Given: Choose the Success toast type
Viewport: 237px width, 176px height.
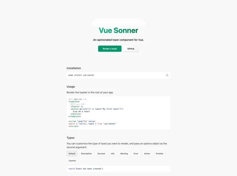Looking at the screenshot, I should [101, 154].
